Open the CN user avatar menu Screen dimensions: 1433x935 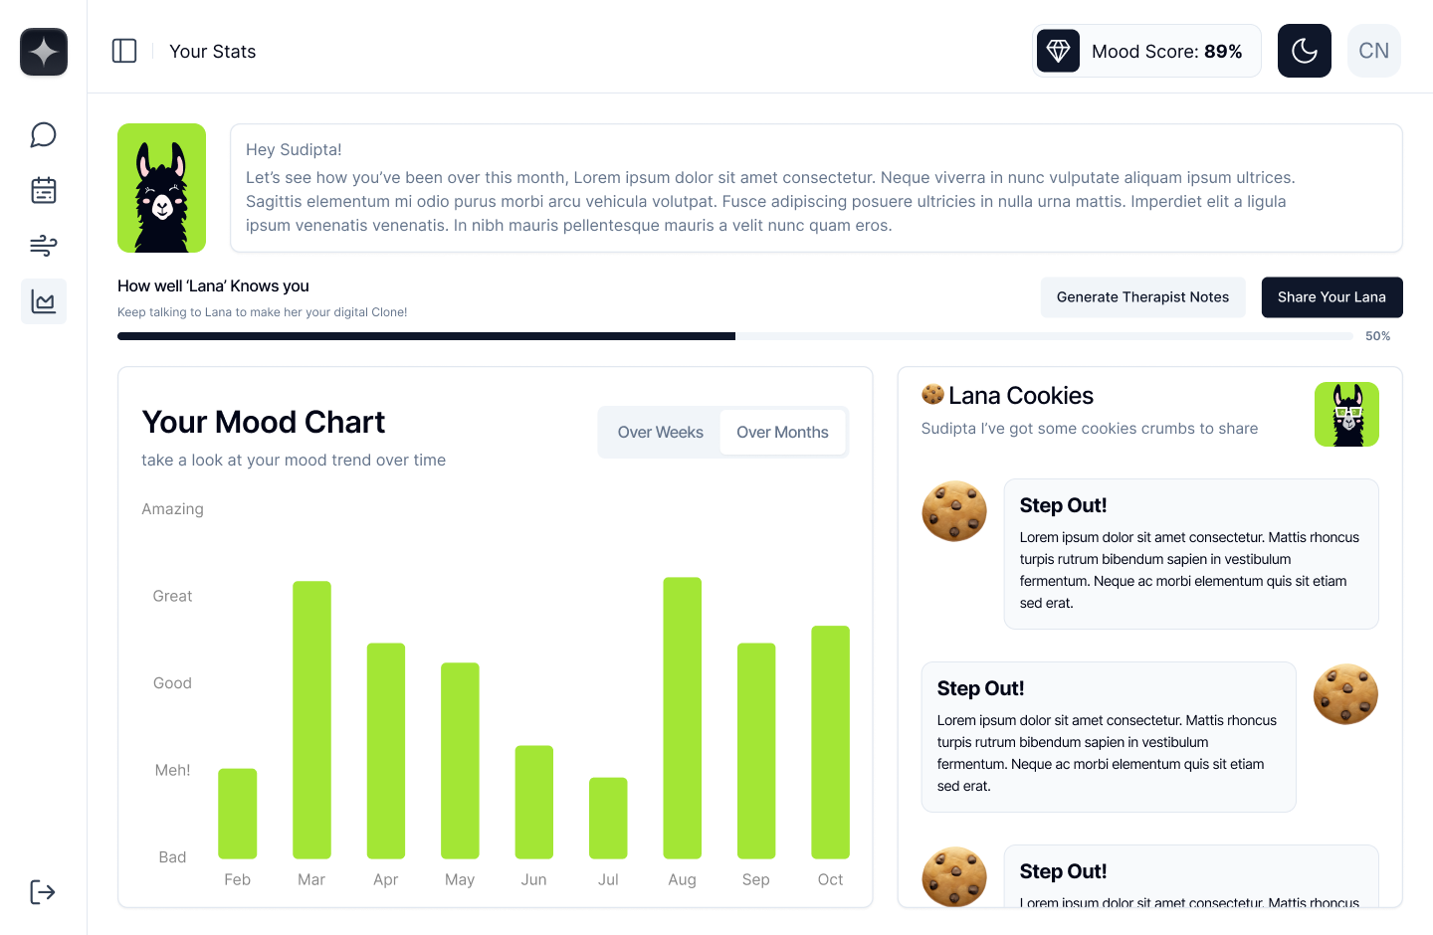pyautogui.click(x=1373, y=51)
